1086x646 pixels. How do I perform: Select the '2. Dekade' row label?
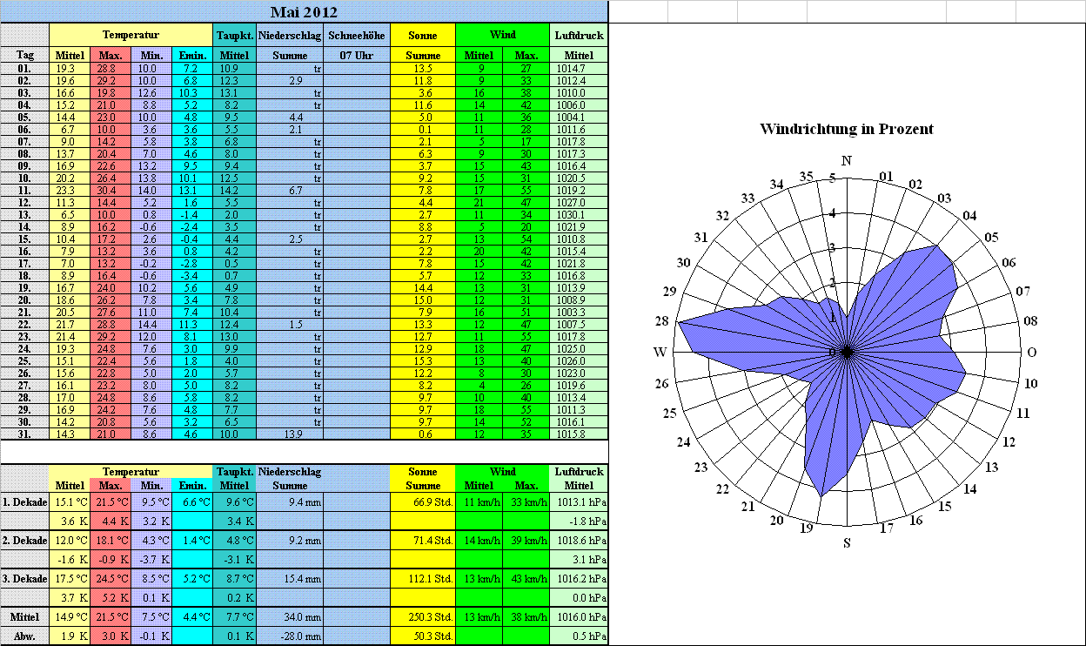coord(25,540)
